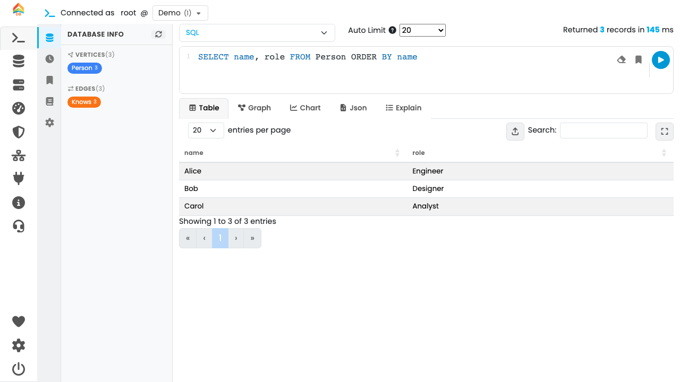Open the support headset sidebar icon
The image size is (680, 382).
point(19,227)
